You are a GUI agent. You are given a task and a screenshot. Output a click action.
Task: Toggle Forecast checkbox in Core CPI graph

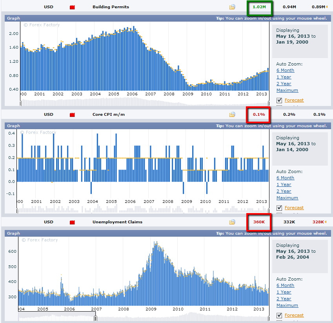[x=279, y=208]
